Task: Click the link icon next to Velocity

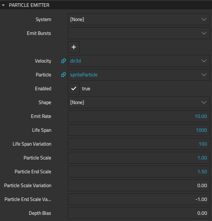Action: tap(63, 61)
